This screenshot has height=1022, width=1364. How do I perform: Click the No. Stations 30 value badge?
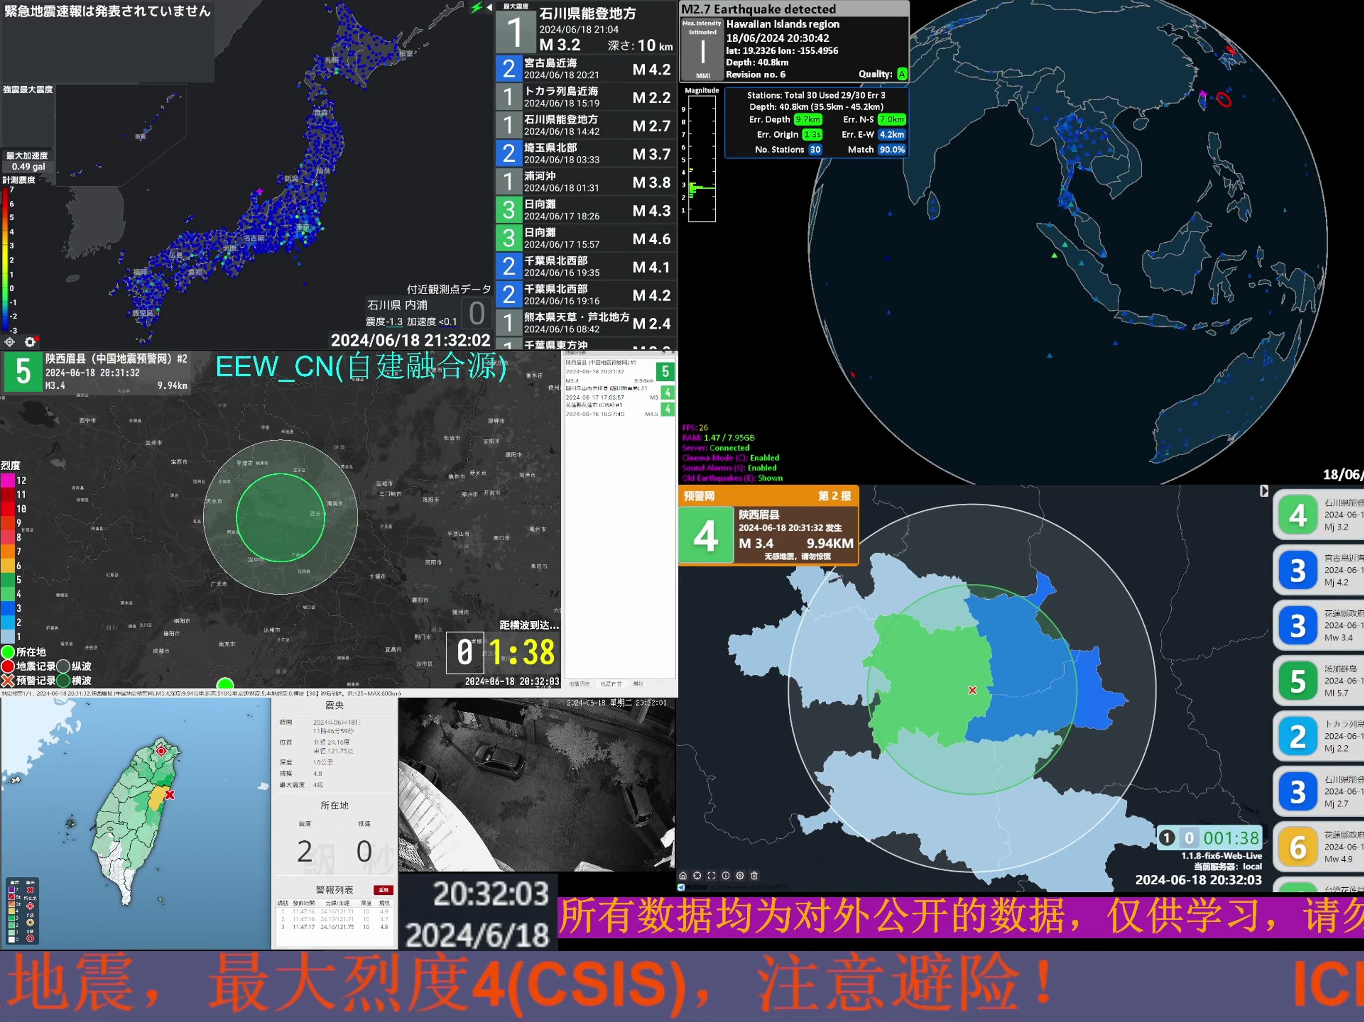point(815,150)
